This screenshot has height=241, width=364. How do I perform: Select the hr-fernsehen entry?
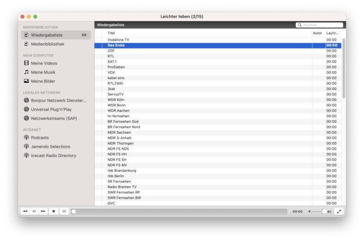(x=218, y=116)
